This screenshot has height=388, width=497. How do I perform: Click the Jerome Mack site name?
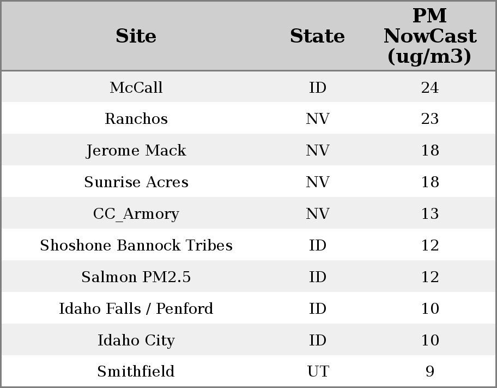point(136,151)
